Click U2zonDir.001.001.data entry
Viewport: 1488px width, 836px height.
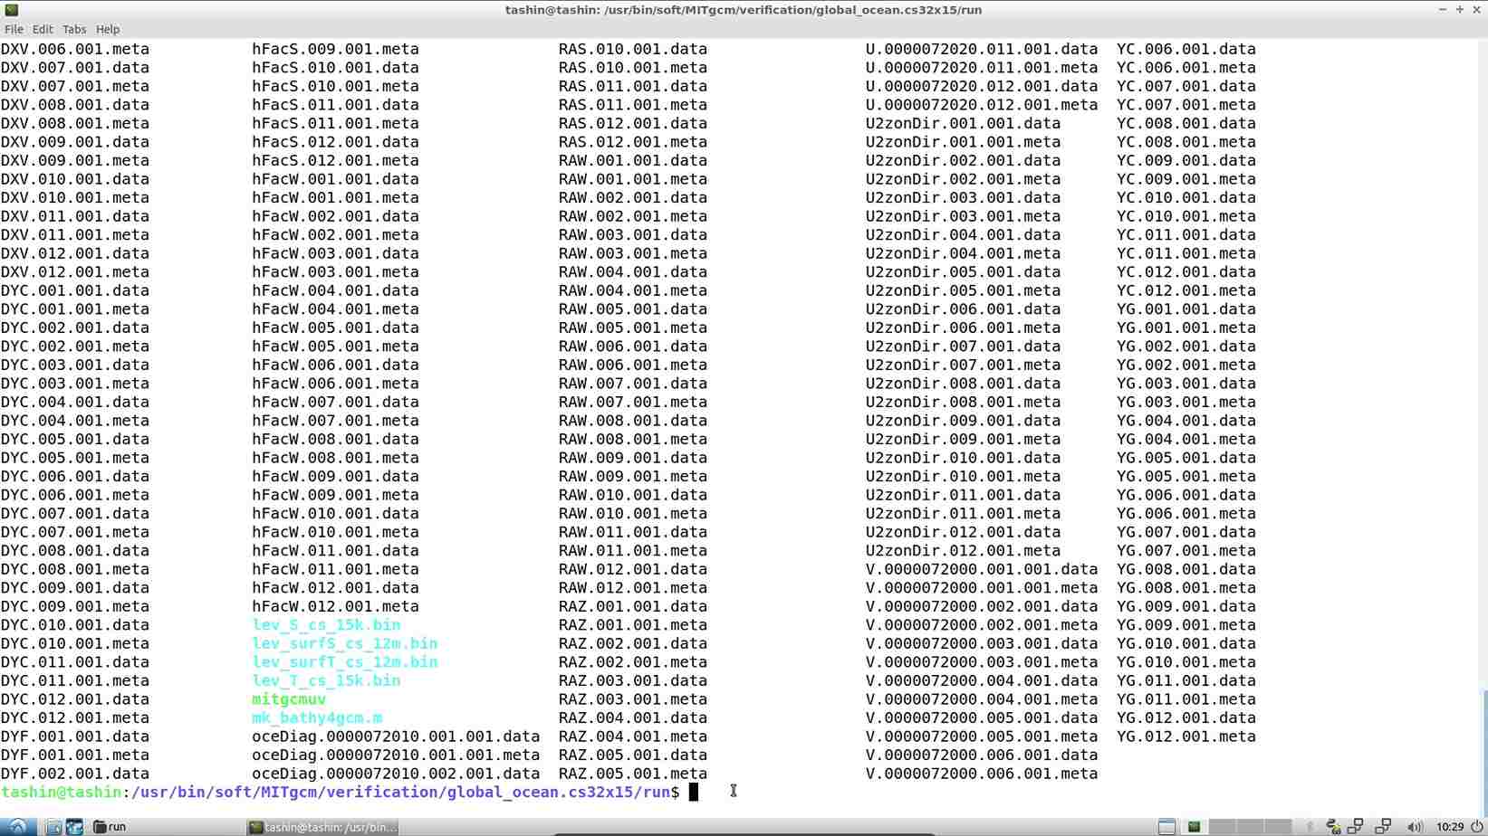(963, 123)
